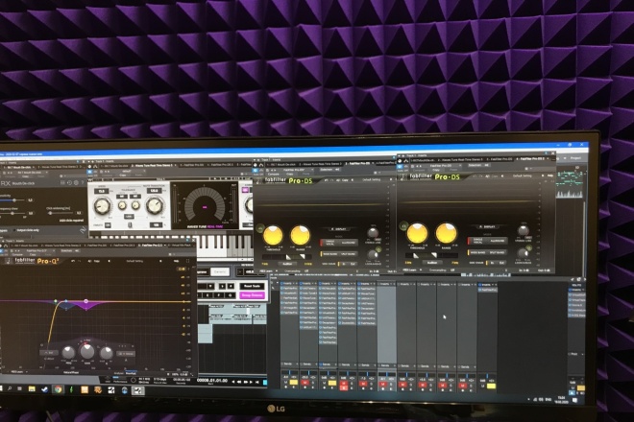Toggle headphone audition icon in right Pro-DS
The height and width of the screenshot is (422, 634).
pyautogui.click(x=403, y=225)
